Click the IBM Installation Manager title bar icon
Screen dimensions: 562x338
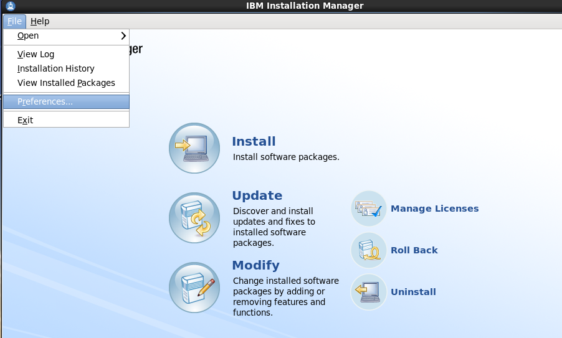(11, 6)
